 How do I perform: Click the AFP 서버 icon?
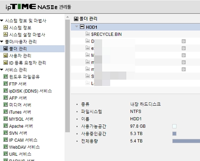(x=6, y=98)
